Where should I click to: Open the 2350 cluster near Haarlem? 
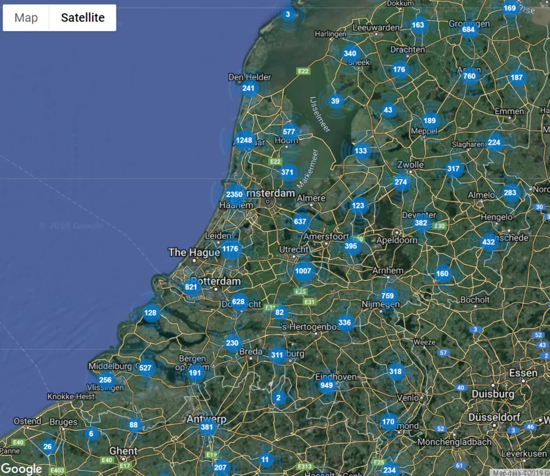(x=234, y=194)
